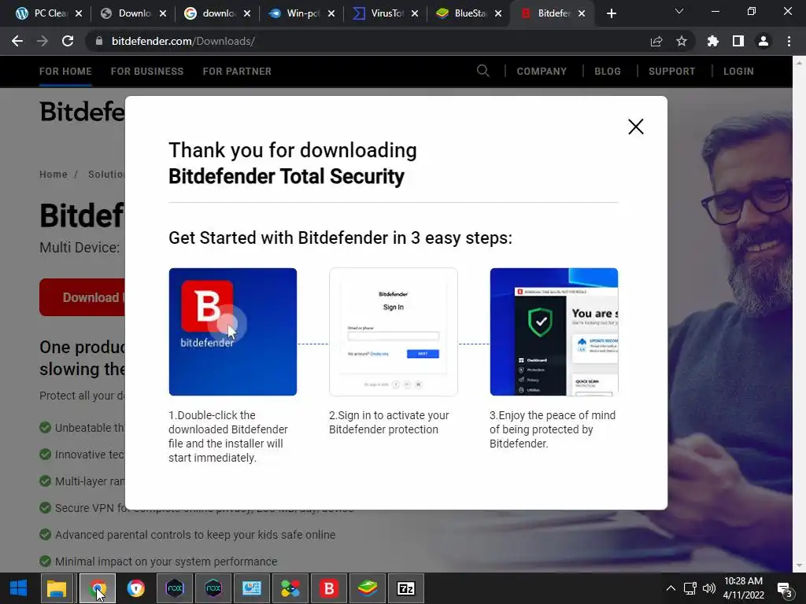Select FOR HOME in site navigation

pos(65,72)
